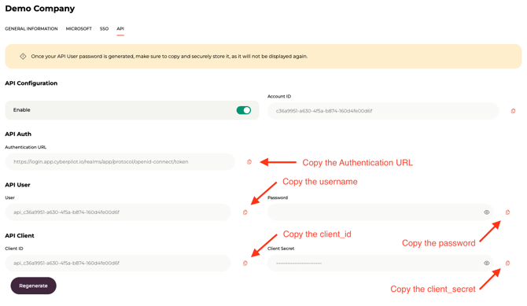527x306 pixels.
Task: Copy the Account ID value
Action: pos(513,111)
